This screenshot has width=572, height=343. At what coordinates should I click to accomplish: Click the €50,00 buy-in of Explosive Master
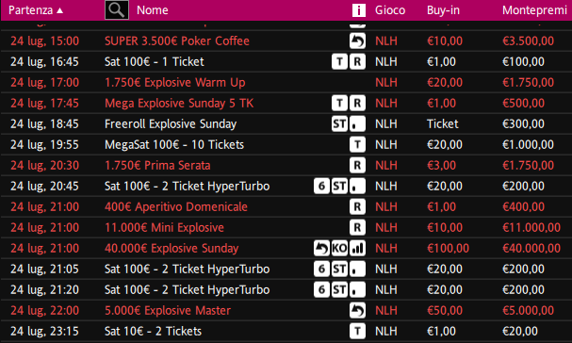445,311
